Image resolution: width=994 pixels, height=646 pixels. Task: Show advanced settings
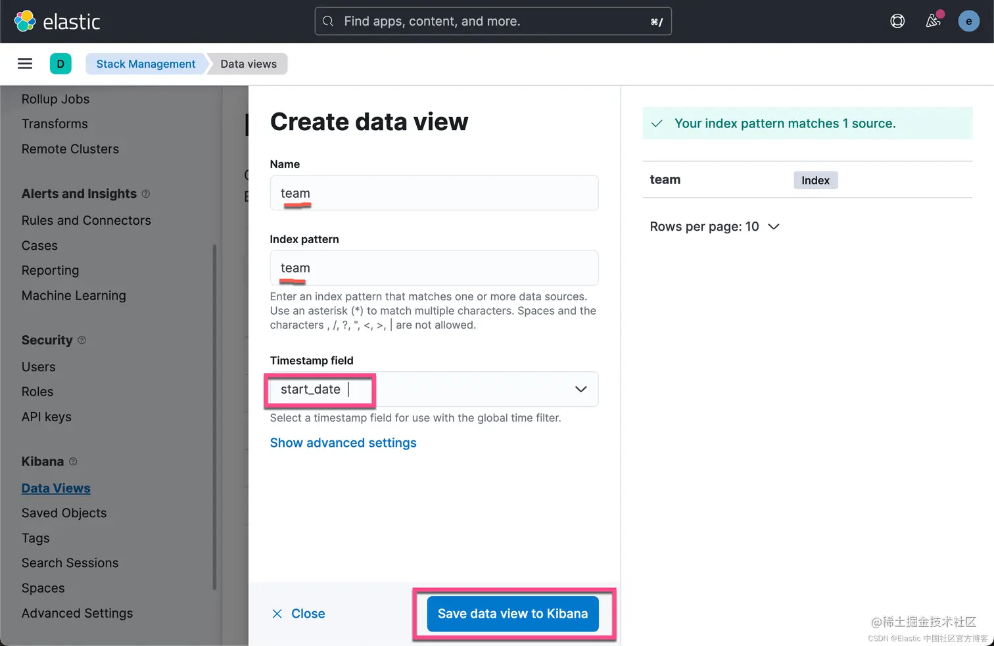pos(343,443)
